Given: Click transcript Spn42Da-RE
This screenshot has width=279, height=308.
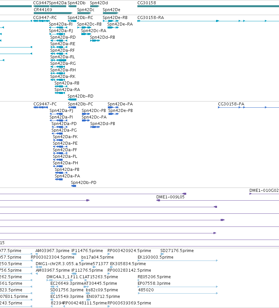Looking at the screenshot, I should [x=63, y=44].
